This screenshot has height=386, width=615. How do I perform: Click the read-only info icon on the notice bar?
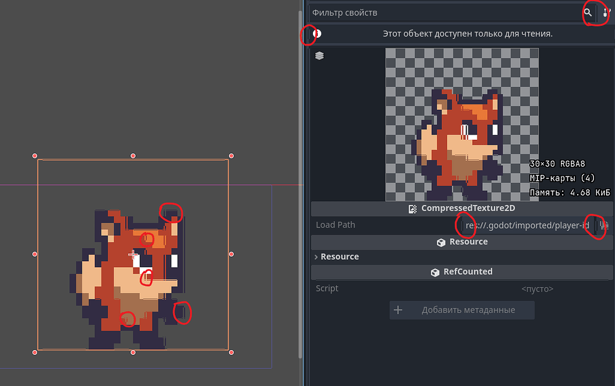[316, 34]
